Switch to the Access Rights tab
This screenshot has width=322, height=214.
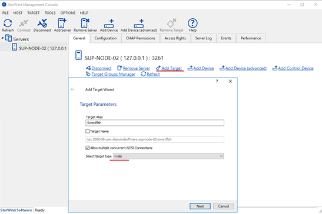(x=175, y=38)
